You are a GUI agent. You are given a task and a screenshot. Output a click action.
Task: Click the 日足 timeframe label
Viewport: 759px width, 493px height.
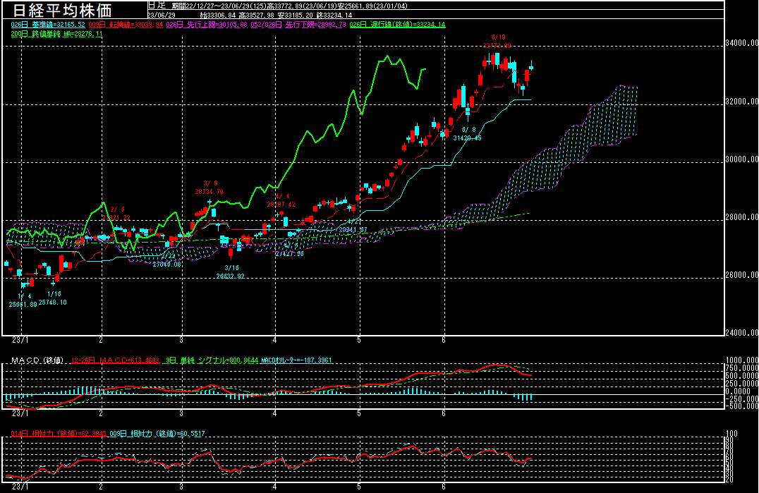coord(157,6)
